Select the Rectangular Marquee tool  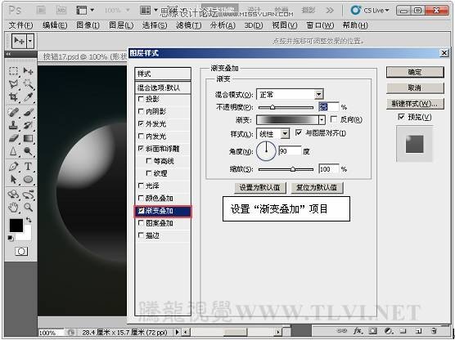click(13, 71)
